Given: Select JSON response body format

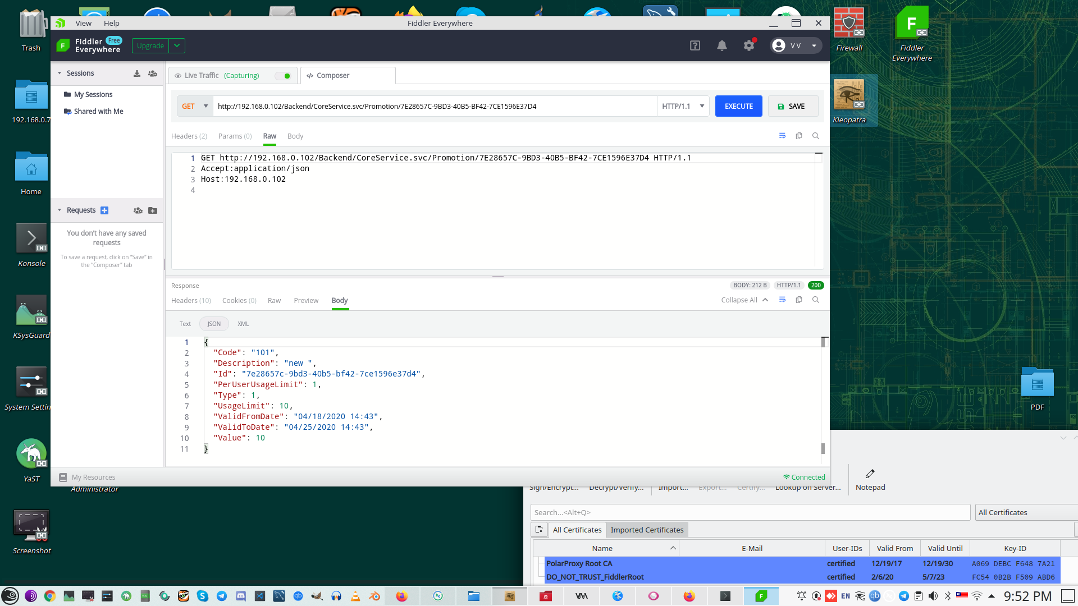Looking at the screenshot, I should pyautogui.click(x=214, y=324).
